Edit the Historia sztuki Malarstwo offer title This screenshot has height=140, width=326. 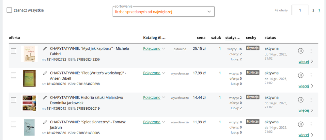click(x=45, y=98)
